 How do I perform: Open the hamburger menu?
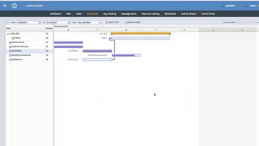pyautogui.click(x=4, y=6)
